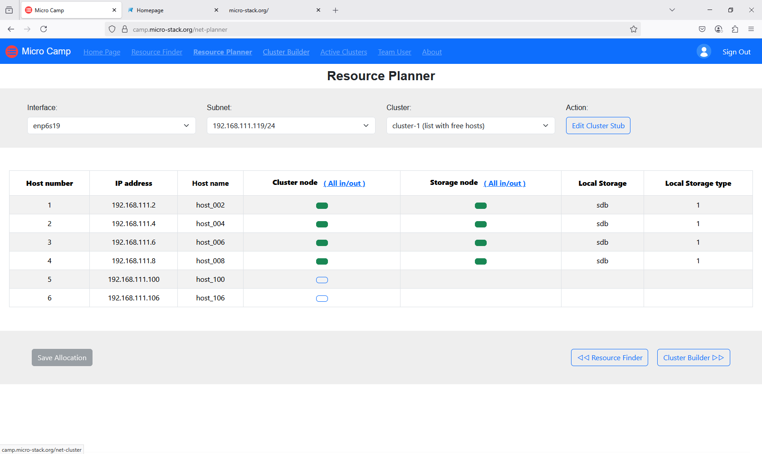Open Team User in navigation

coord(395,52)
